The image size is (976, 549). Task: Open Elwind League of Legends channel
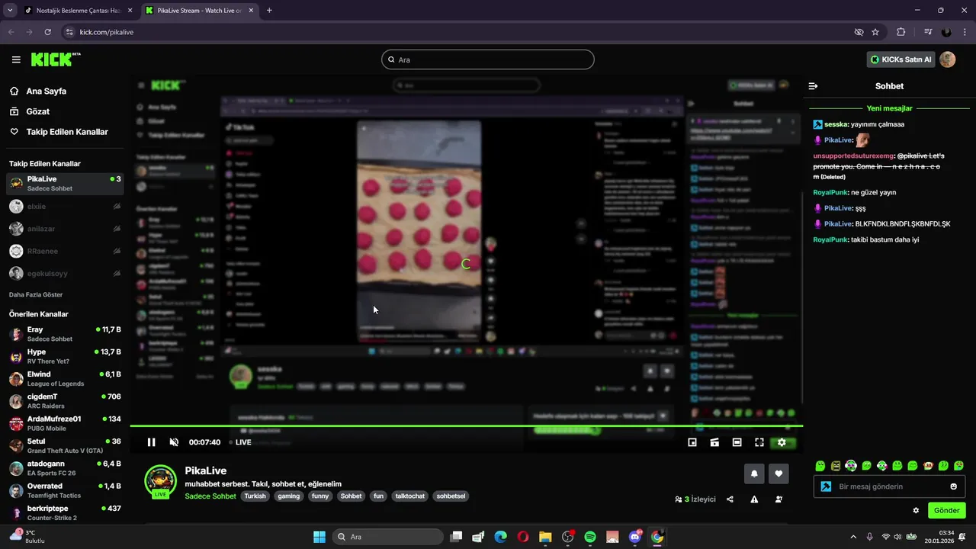tap(65, 379)
